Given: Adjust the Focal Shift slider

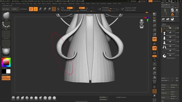Looking at the screenshot, I should (111, 8).
